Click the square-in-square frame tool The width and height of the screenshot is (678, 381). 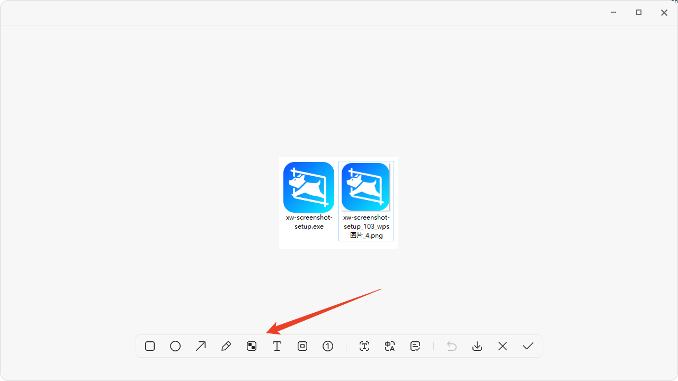[302, 346]
